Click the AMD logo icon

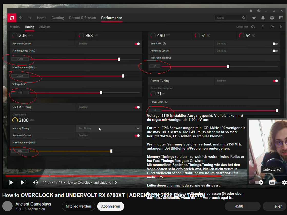click(x=12, y=18)
